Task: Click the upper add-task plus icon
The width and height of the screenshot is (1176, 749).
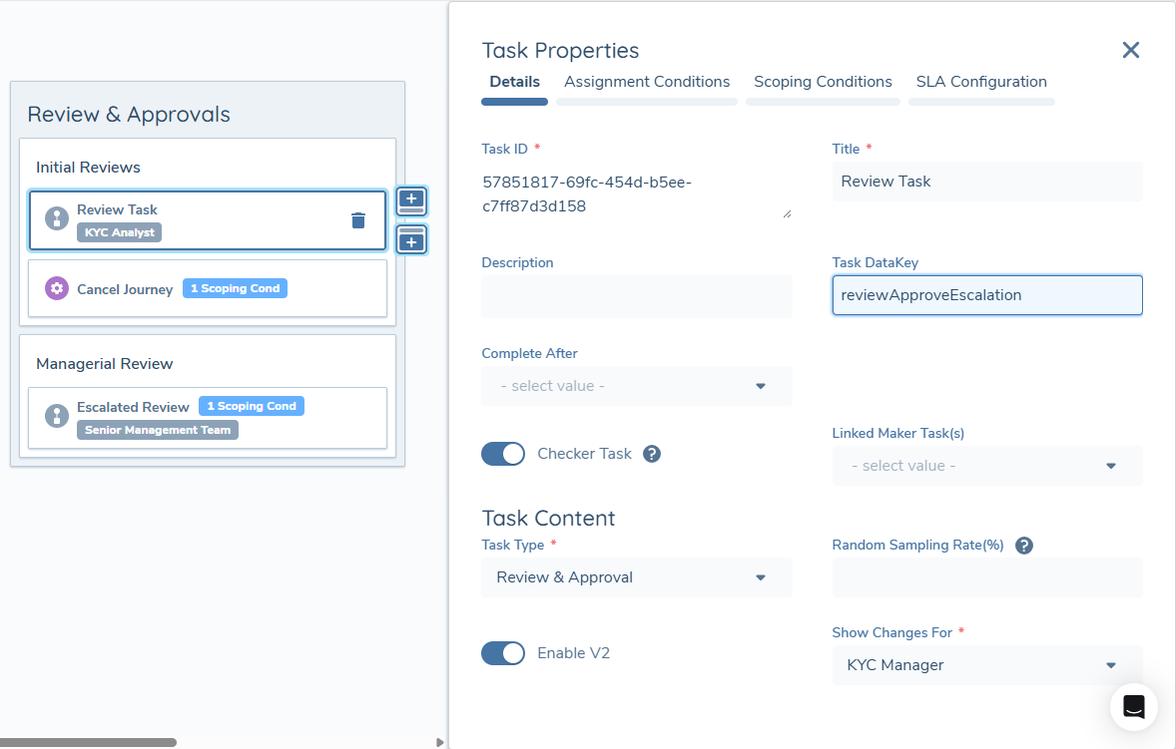Action: tap(411, 200)
